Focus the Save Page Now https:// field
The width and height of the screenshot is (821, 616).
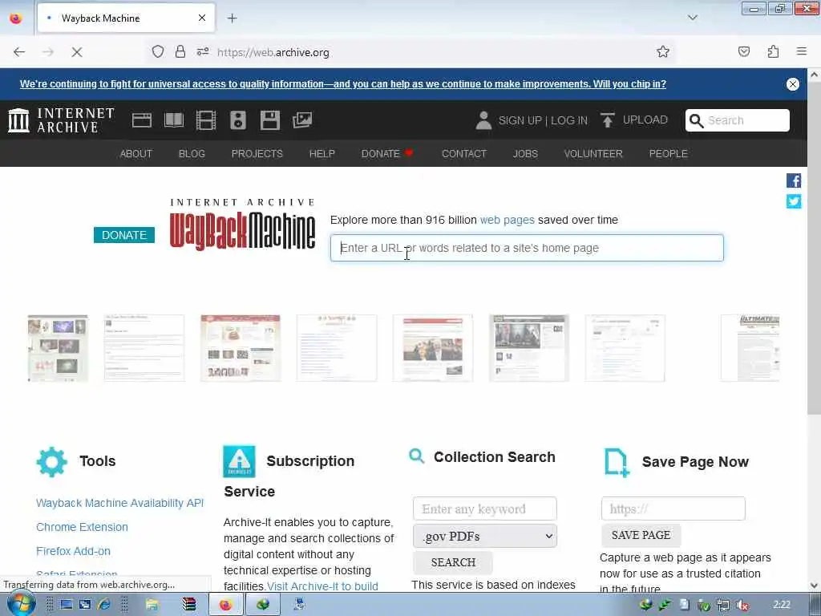pyautogui.click(x=673, y=509)
